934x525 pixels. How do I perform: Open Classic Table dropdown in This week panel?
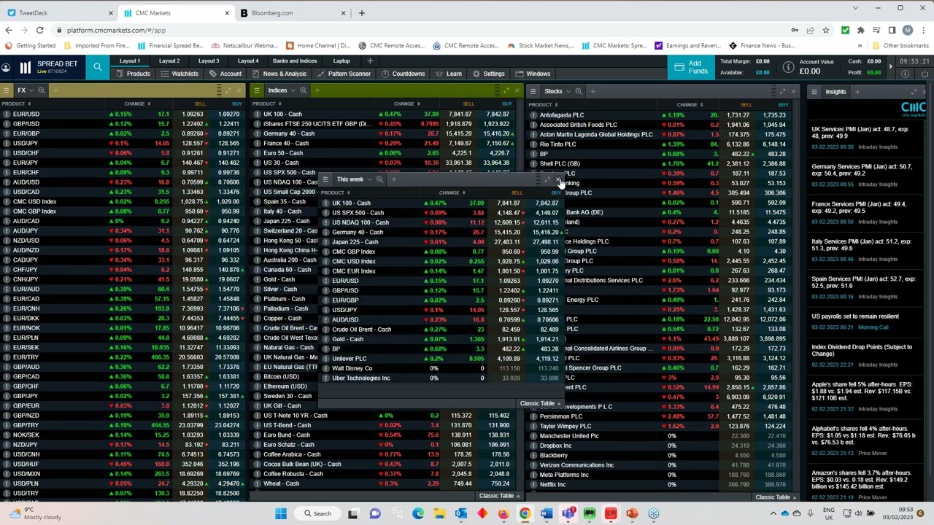tap(541, 403)
